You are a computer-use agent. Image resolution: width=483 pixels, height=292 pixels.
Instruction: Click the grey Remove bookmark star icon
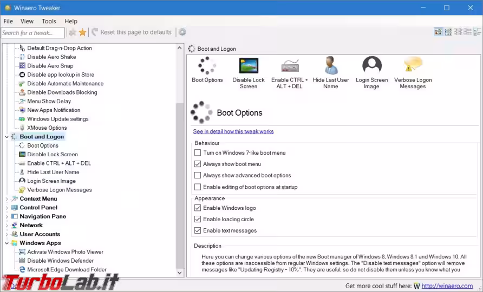tap(73, 32)
